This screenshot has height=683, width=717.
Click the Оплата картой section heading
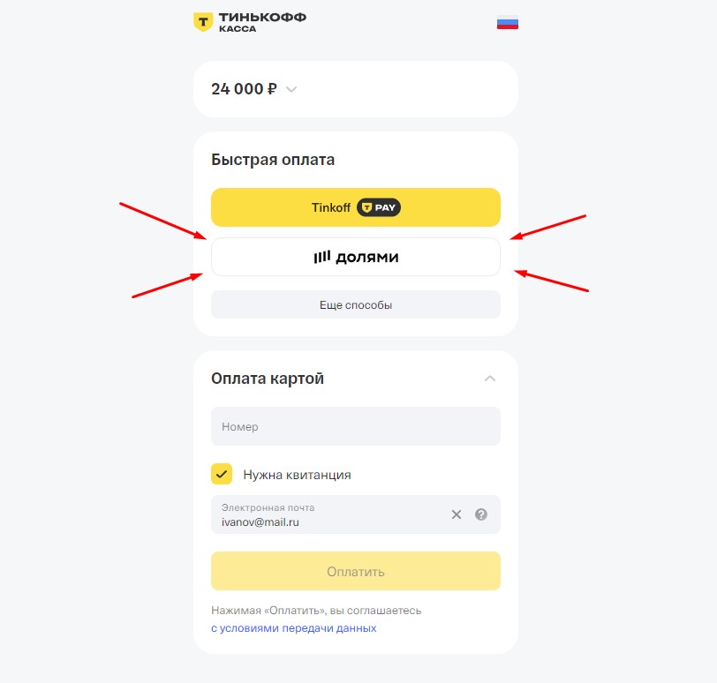click(x=268, y=379)
